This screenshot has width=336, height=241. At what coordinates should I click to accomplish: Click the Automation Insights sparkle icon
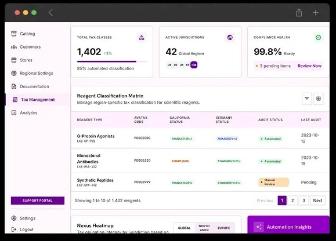tap(259, 227)
